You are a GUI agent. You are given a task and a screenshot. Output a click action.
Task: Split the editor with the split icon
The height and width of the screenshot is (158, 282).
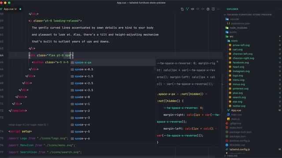[213, 9]
